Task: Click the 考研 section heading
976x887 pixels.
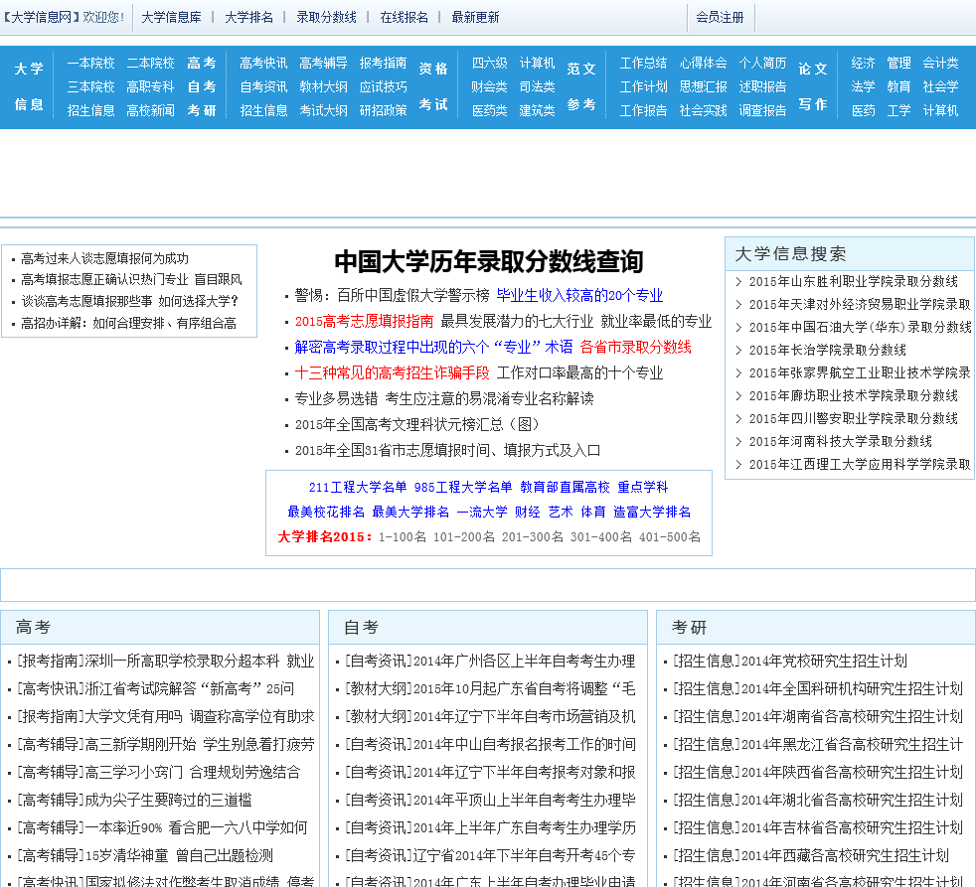Action: [x=690, y=628]
